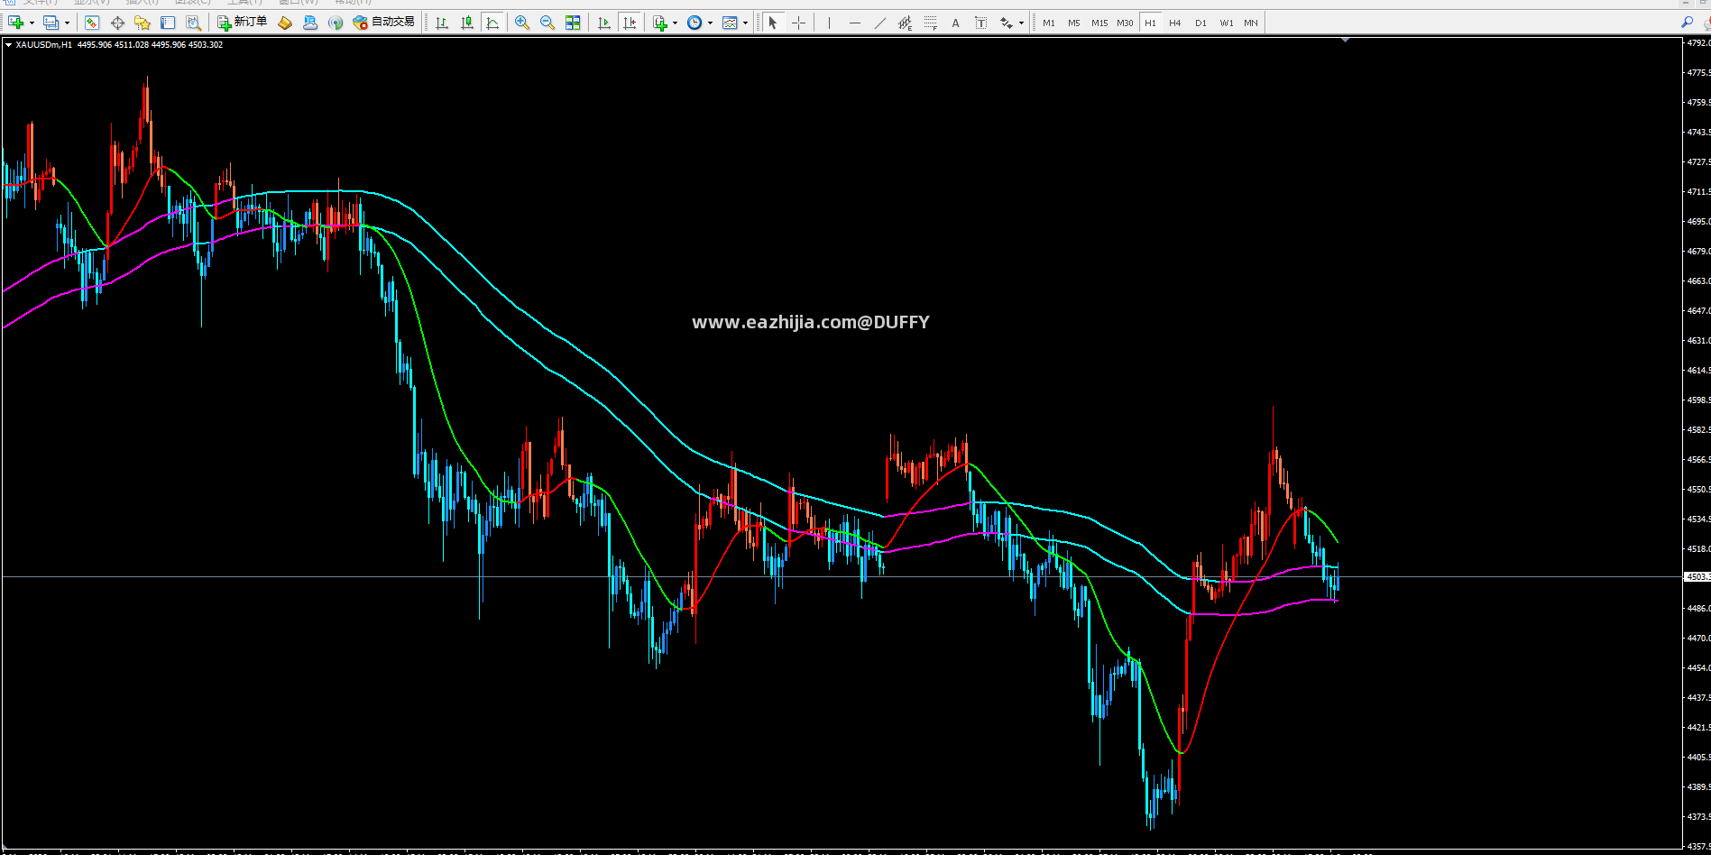This screenshot has height=855, width=1711.
Task: Select the text tool (A)
Action: (x=955, y=23)
